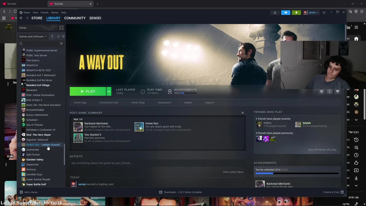Click the sort ascending arrow icon
The image size is (366, 206).
(52, 36)
